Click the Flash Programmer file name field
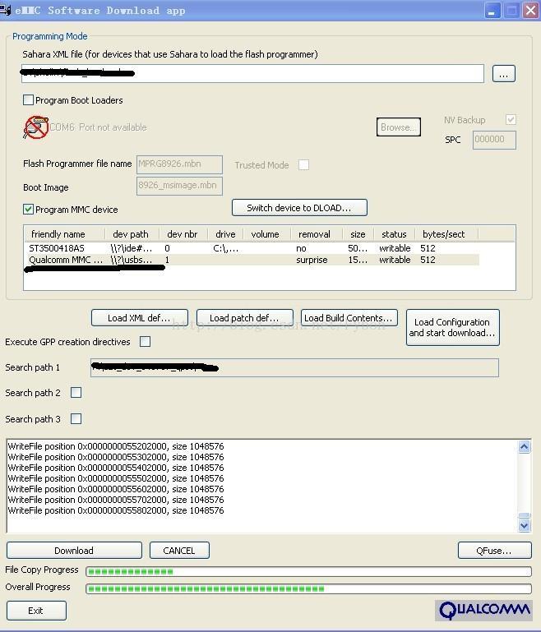The width and height of the screenshot is (541, 632). click(x=179, y=164)
